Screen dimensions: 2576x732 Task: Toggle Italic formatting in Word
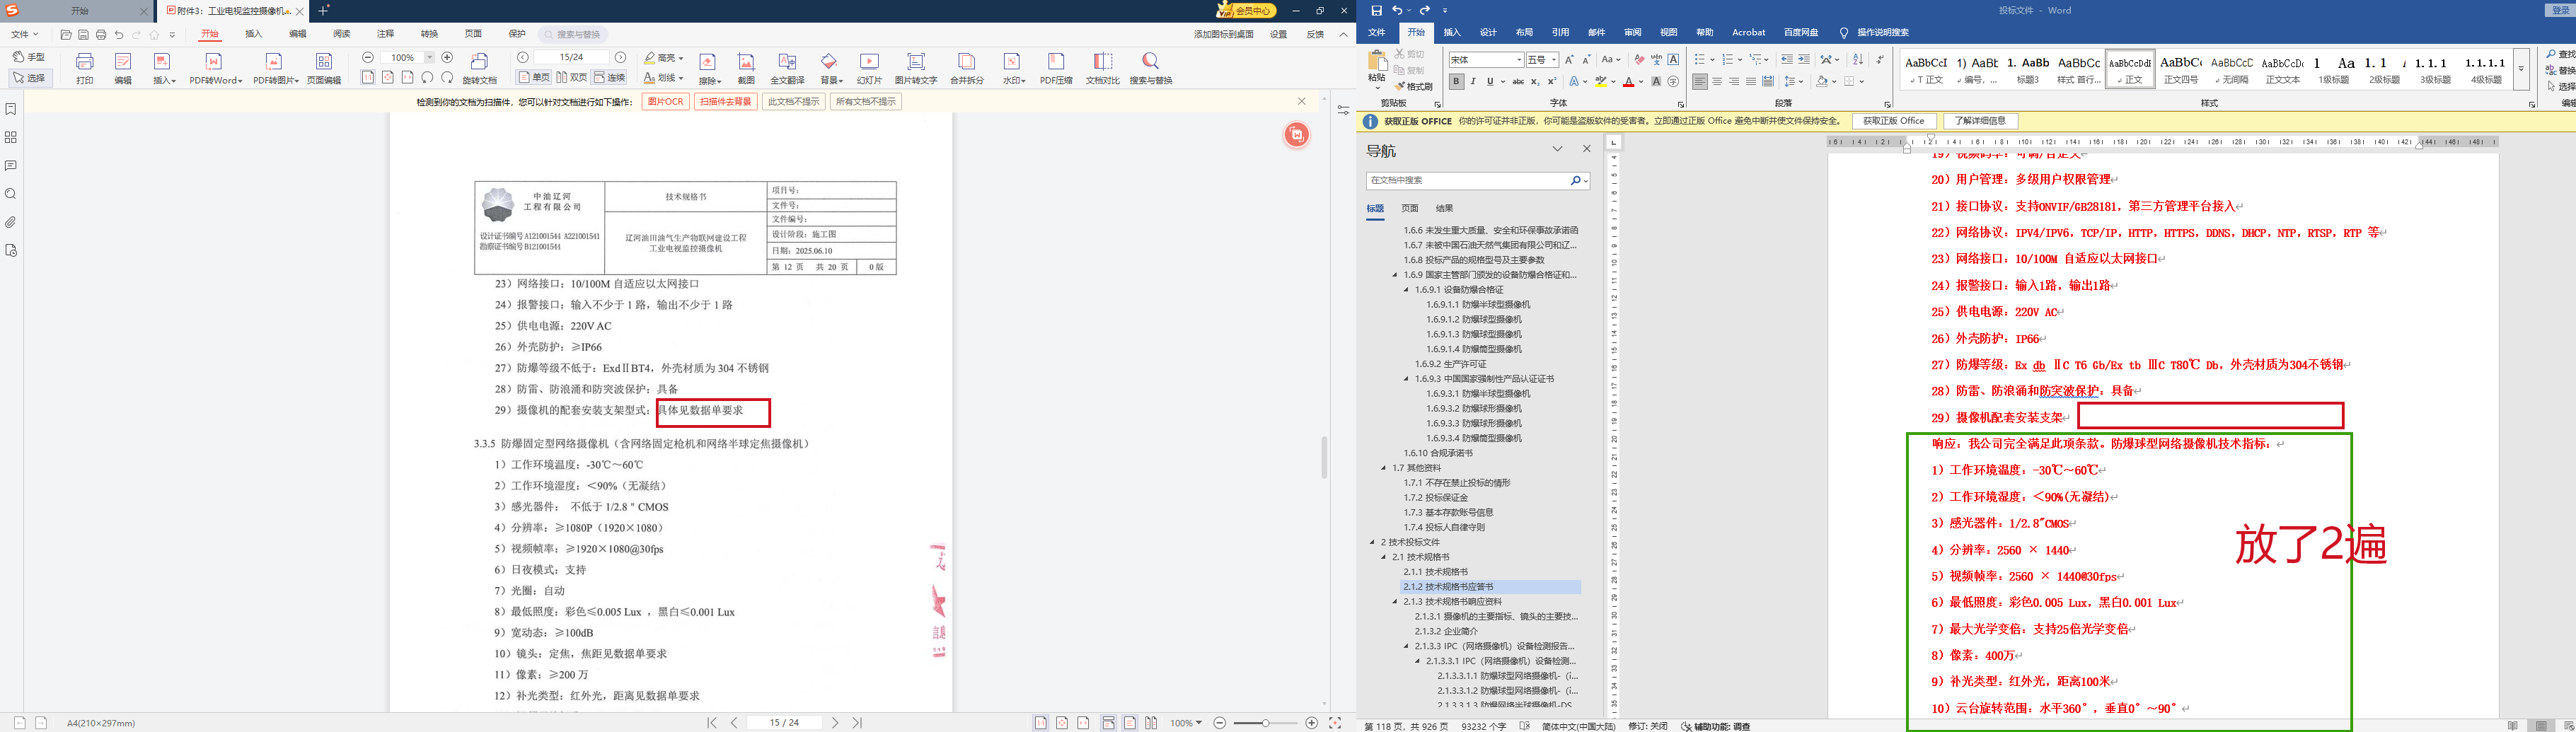click(x=1473, y=82)
